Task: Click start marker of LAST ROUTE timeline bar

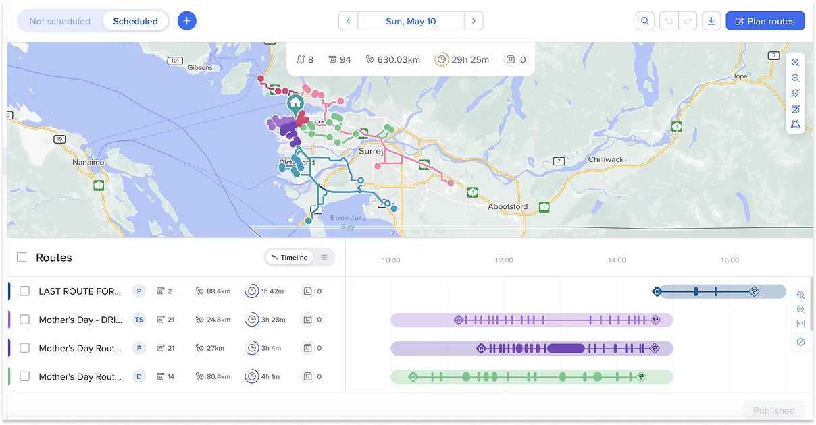Action: click(657, 291)
